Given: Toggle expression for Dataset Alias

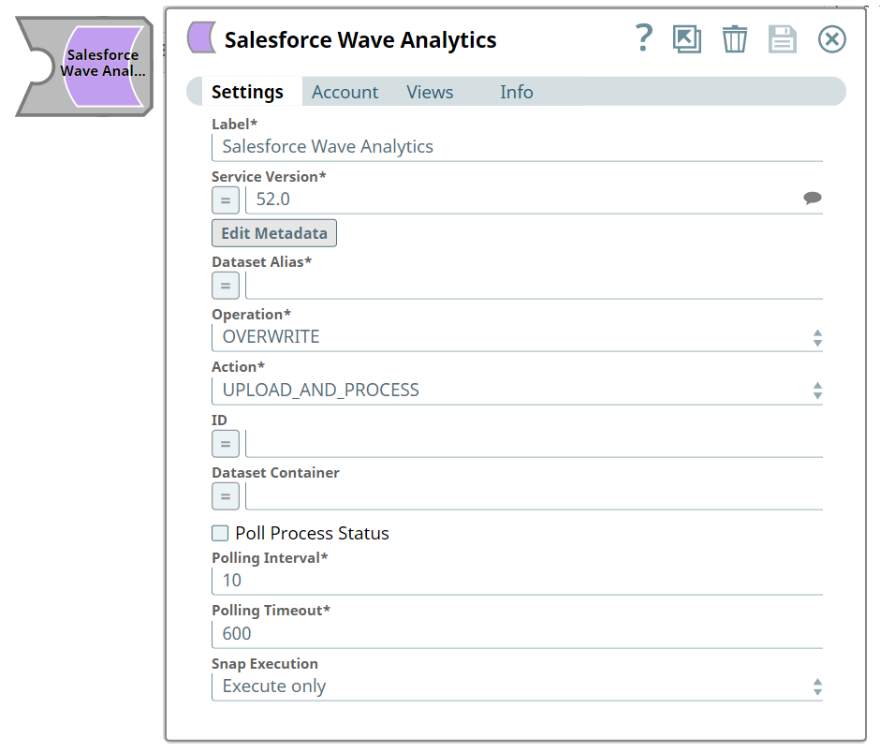Looking at the screenshot, I should [226, 286].
